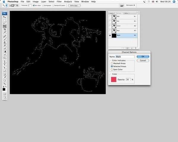
Task: Toggle visibility of the Black channel
Action: (110, 35)
